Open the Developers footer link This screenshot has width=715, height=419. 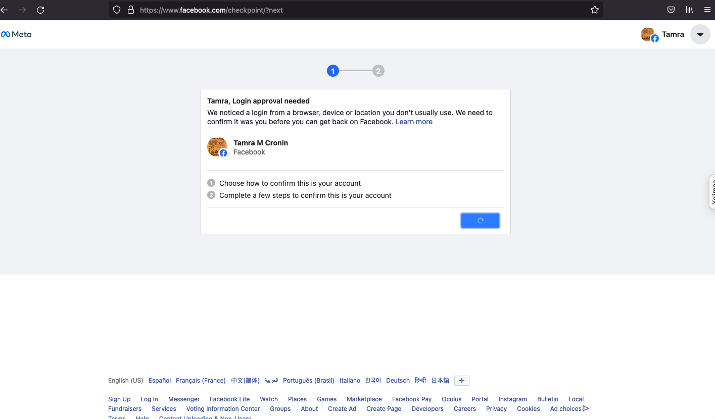coord(427,409)
